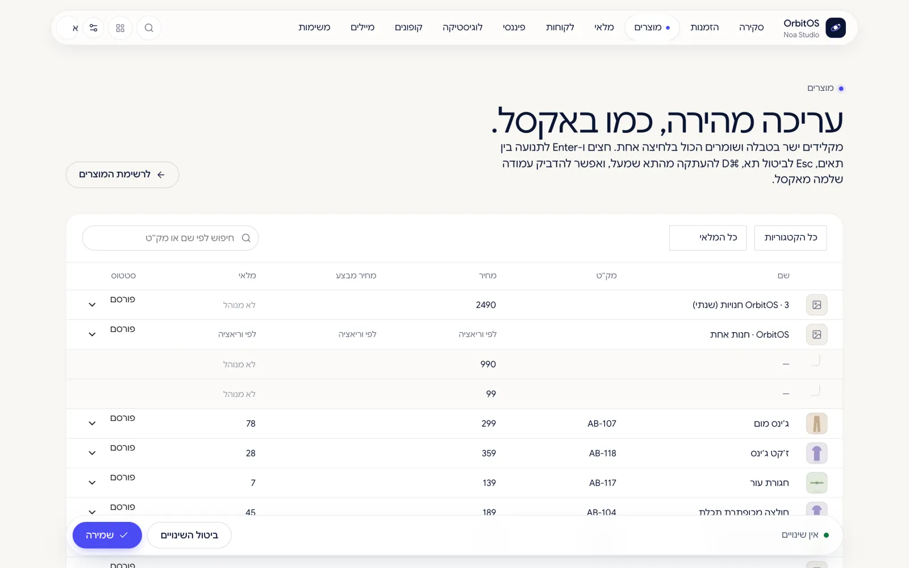Click the ז'קט ג'ינס product thumbnail
909x568 pixels.
[816, 453]
